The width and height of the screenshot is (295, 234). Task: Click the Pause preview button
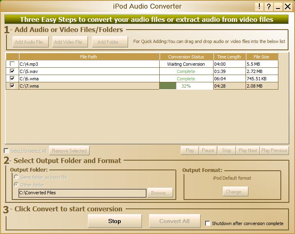[x=208, y=150]
